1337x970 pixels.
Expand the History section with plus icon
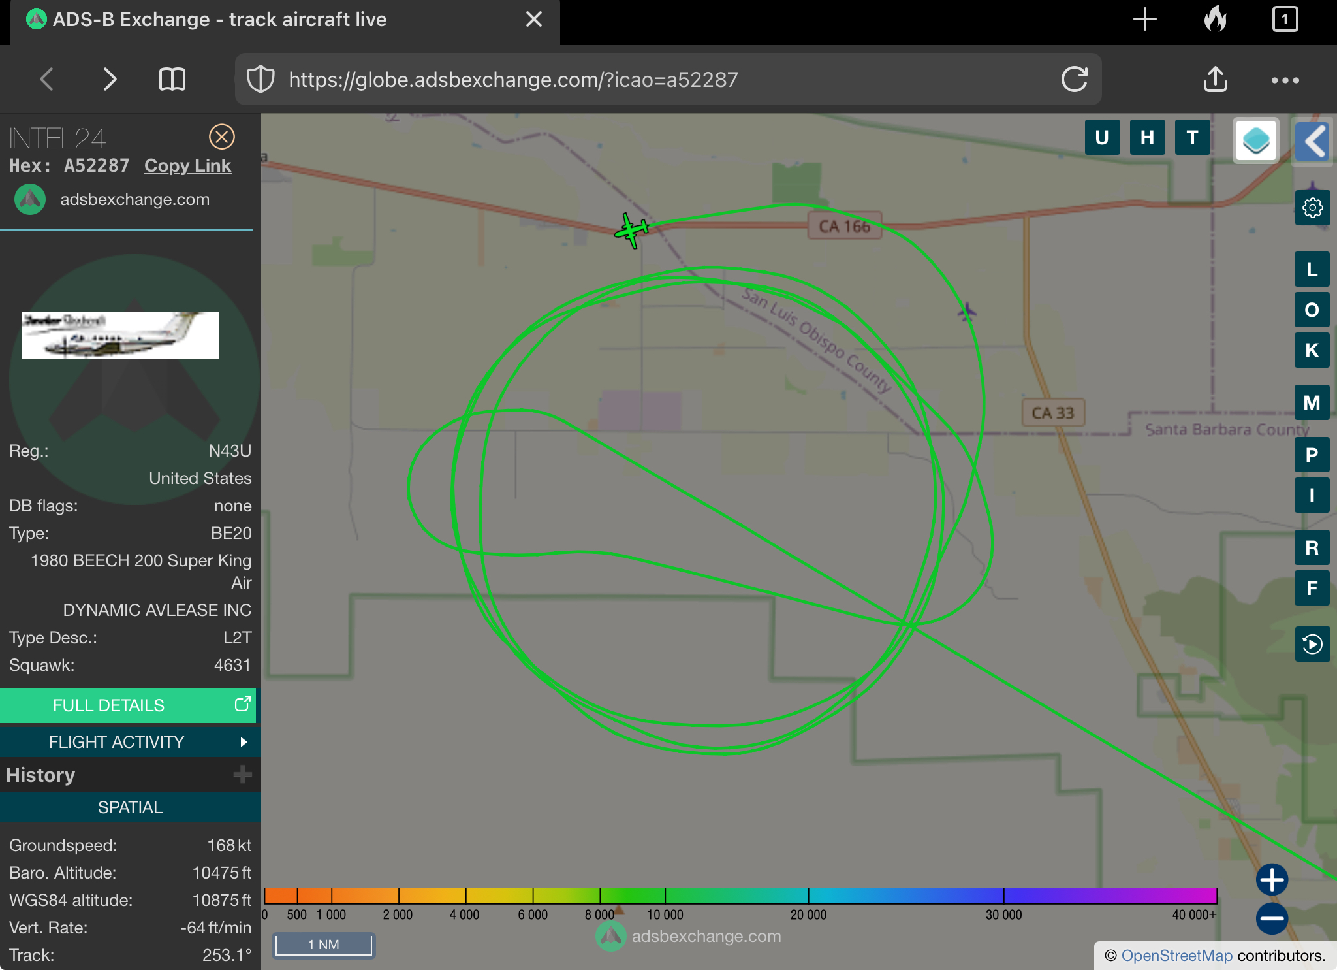[x=242, y=775]
